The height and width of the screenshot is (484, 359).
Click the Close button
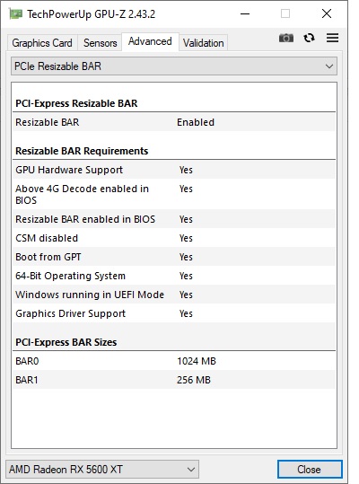[310, 470]
